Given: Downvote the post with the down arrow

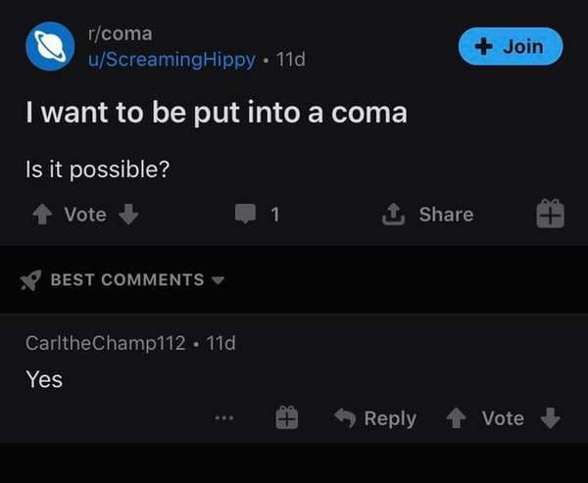Looking at the screenshot, I should coord(128,215).
